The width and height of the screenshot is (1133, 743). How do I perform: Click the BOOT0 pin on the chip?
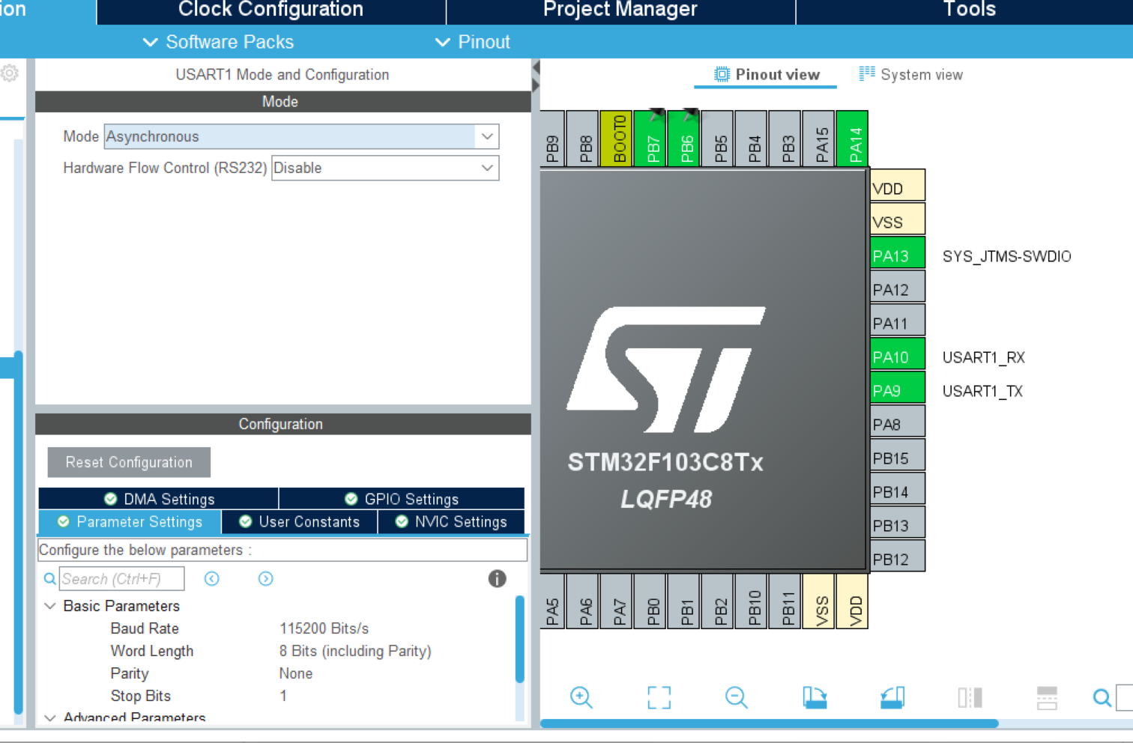[616, 138]
